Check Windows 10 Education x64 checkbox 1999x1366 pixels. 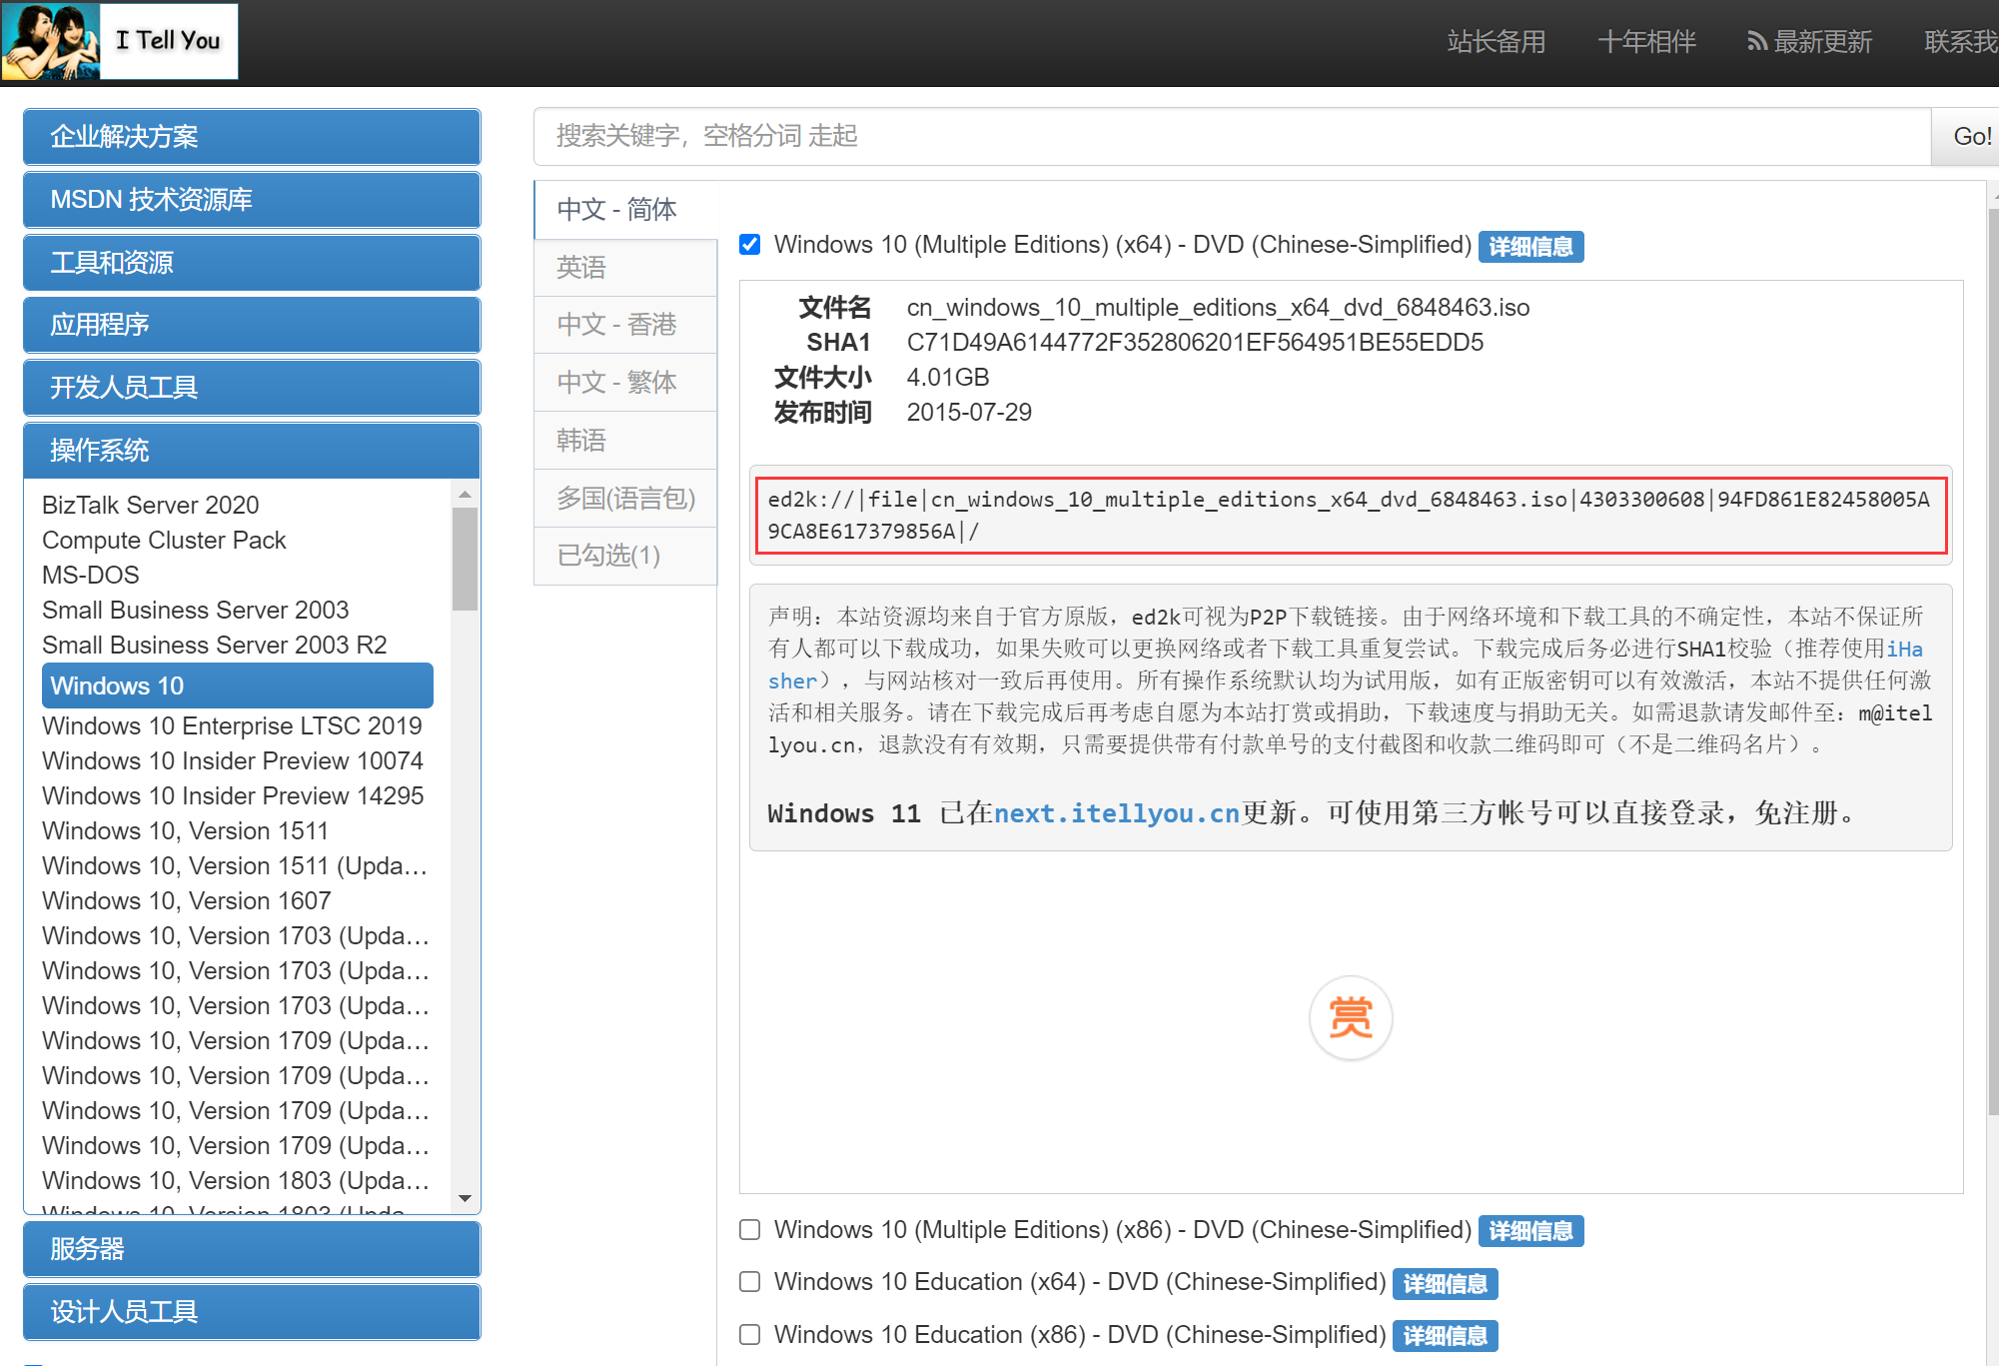click(750, 1282)
